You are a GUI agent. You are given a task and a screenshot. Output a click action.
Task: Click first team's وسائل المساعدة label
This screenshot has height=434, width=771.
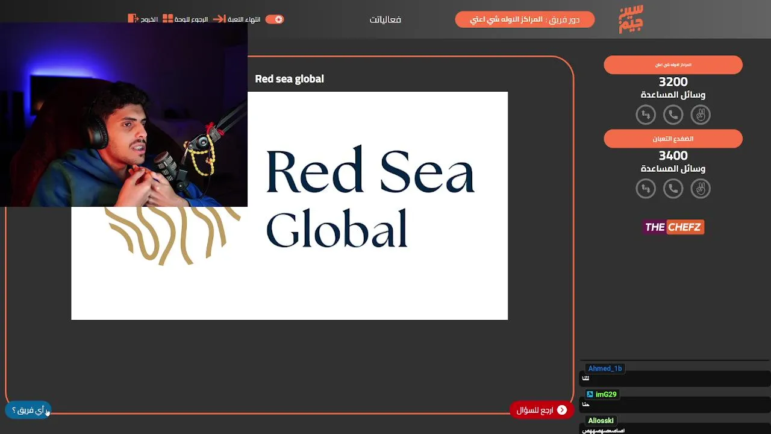(x=673, y=95)
